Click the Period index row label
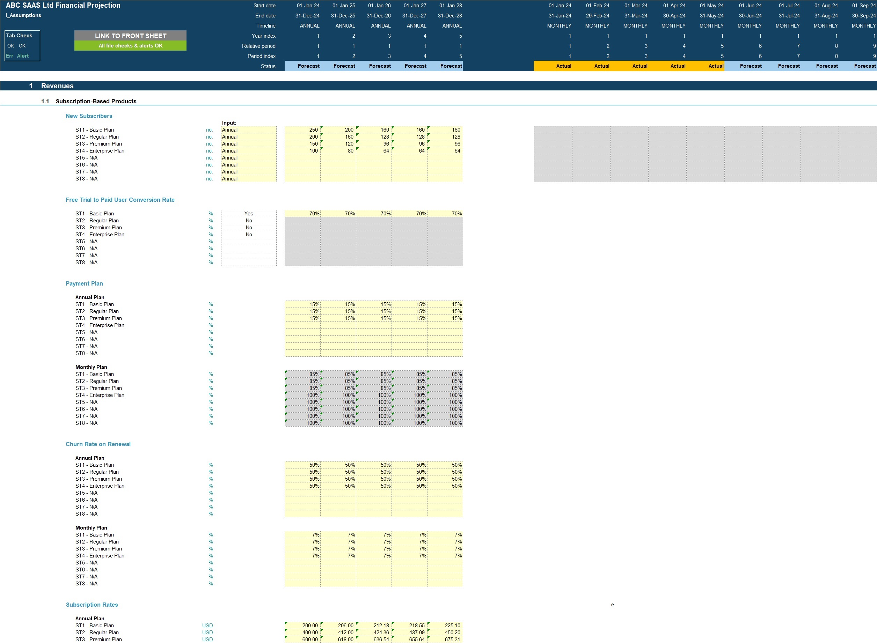The image size is (877, 643). [261, 56]
